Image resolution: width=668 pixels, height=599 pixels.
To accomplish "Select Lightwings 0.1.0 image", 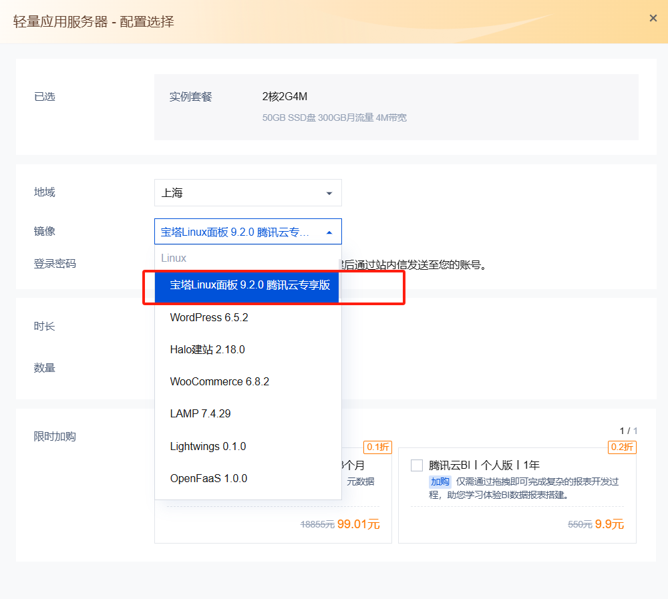I will 248,447.
